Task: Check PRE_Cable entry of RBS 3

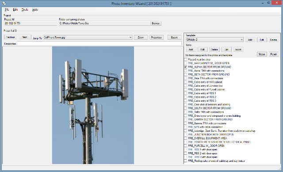Action: click(186, 101)
